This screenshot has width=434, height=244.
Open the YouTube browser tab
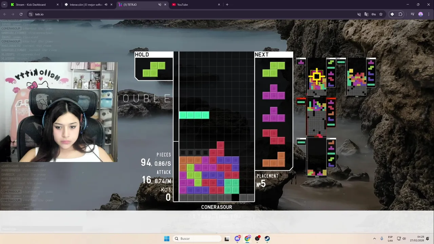click(182, 5)
